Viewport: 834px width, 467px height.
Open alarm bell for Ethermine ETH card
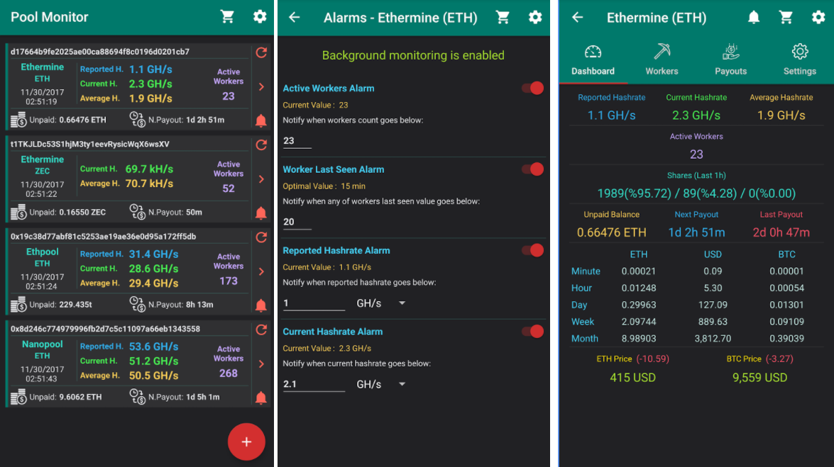coord(260,120)
